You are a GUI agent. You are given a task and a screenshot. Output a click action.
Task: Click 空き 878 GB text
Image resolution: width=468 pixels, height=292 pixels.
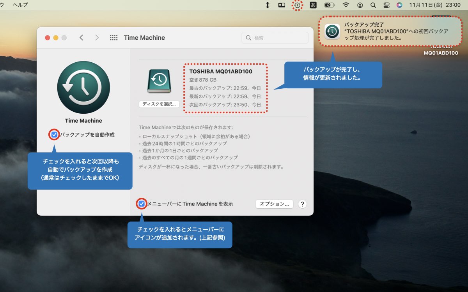tap(203, 80)
